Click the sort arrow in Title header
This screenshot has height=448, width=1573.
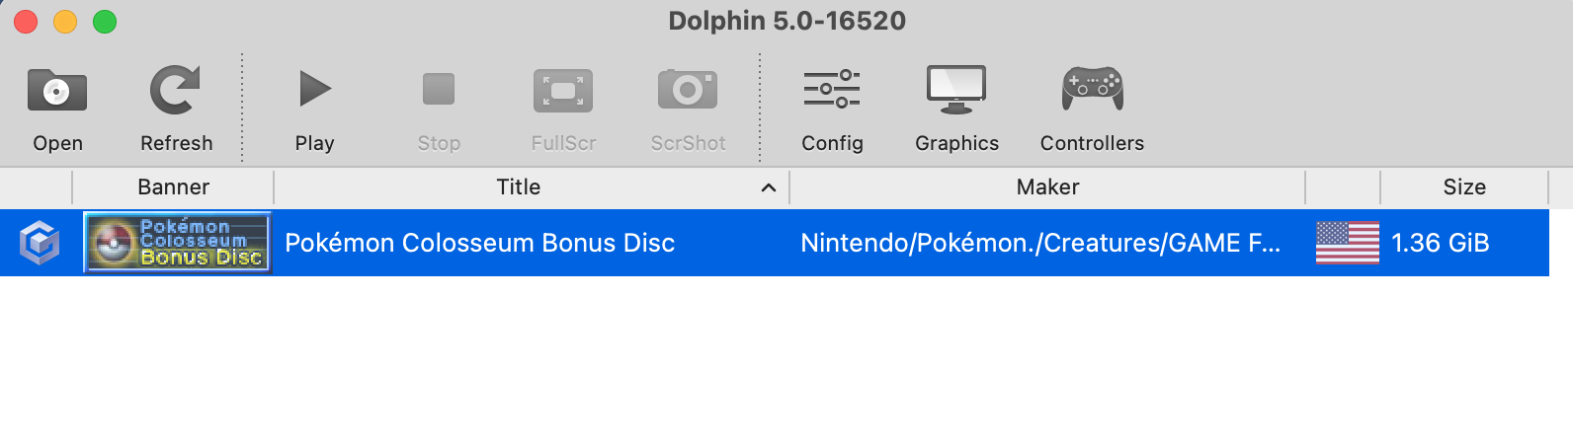769,187
